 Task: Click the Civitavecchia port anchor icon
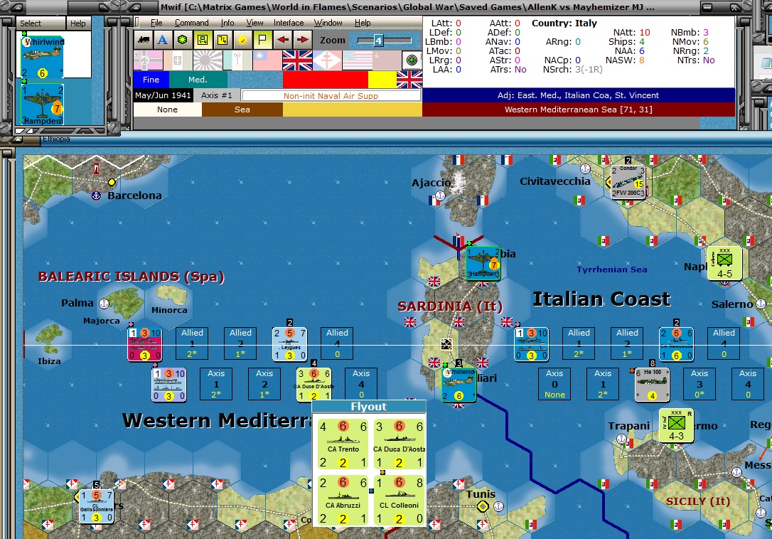point(585,169)
